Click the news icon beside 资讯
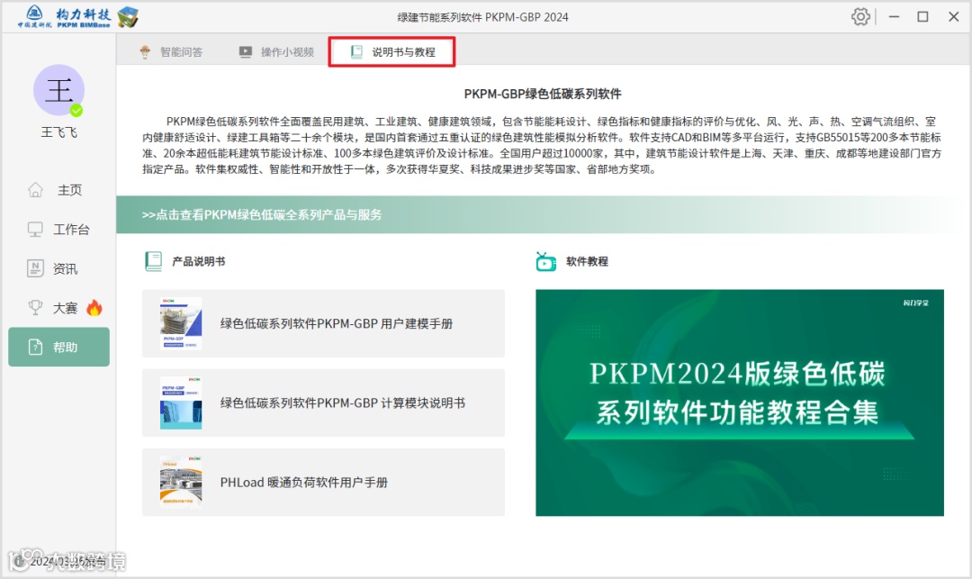The width and height of the screenshot is (972, 579). (35, 268)
